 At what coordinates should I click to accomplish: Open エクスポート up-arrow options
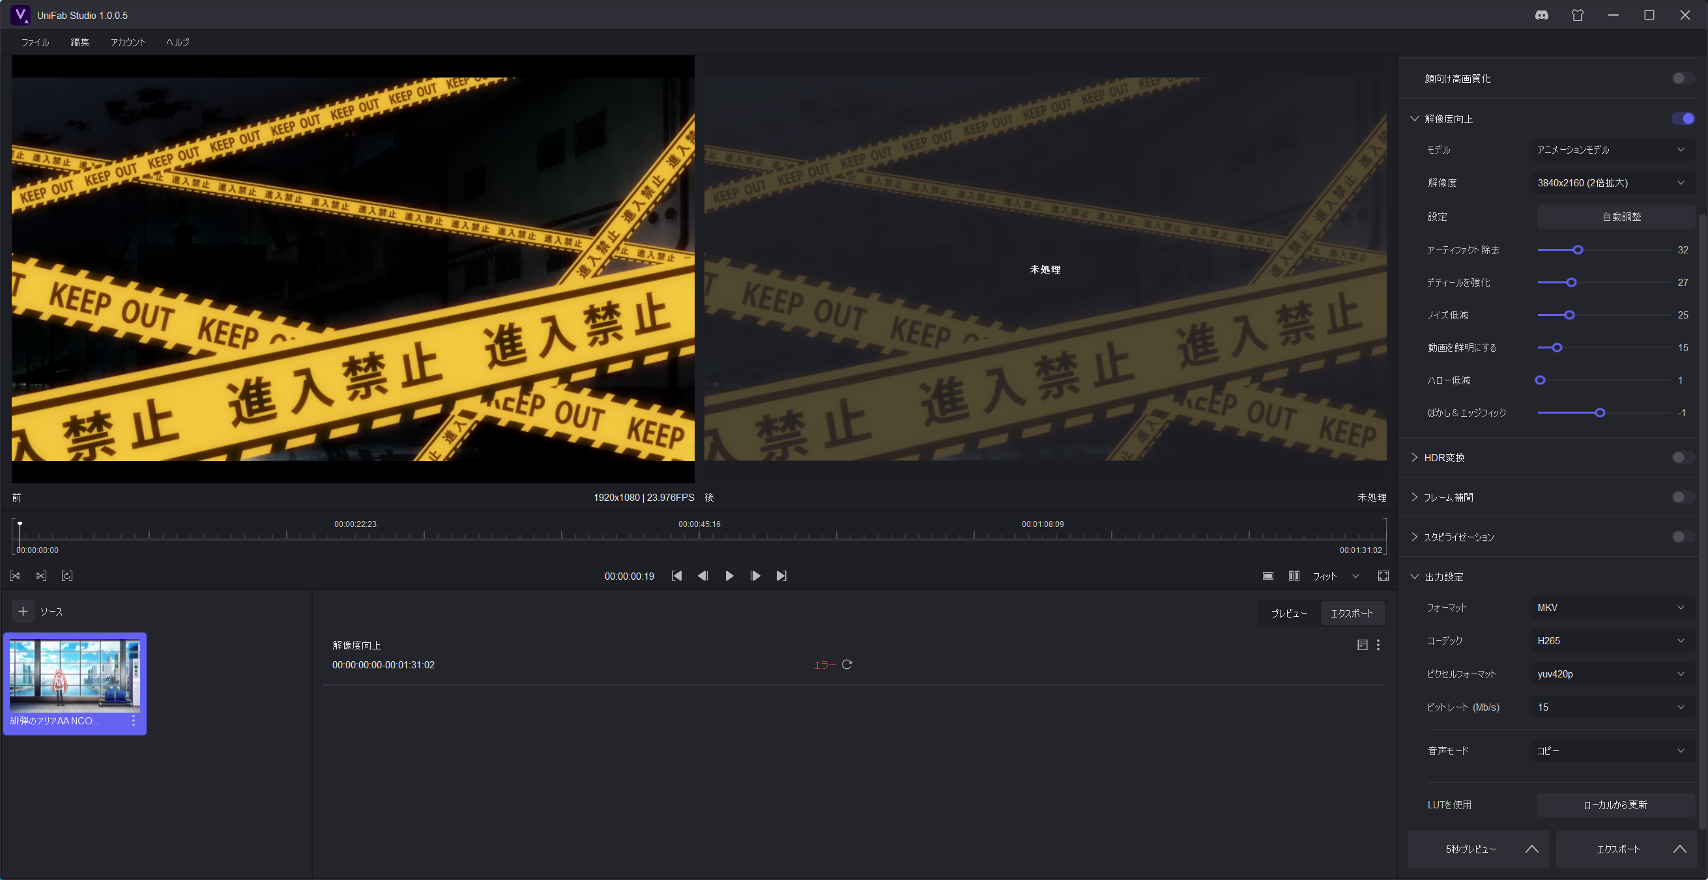click(1679, 849)
